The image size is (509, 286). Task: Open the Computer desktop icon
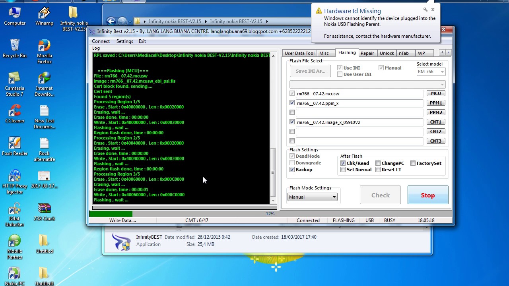[15, 16]
